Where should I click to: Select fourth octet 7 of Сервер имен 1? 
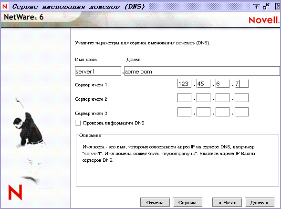click(241, 84)
